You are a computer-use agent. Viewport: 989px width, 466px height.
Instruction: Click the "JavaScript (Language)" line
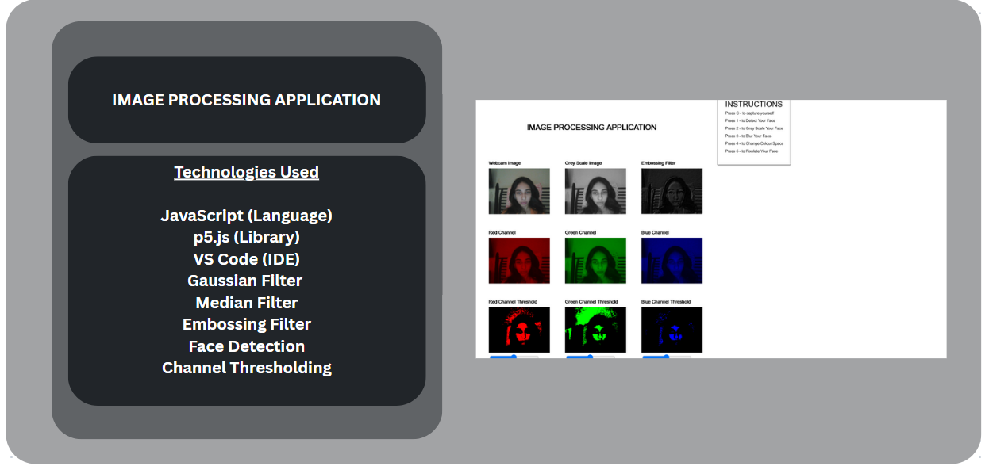pos(247,216)
